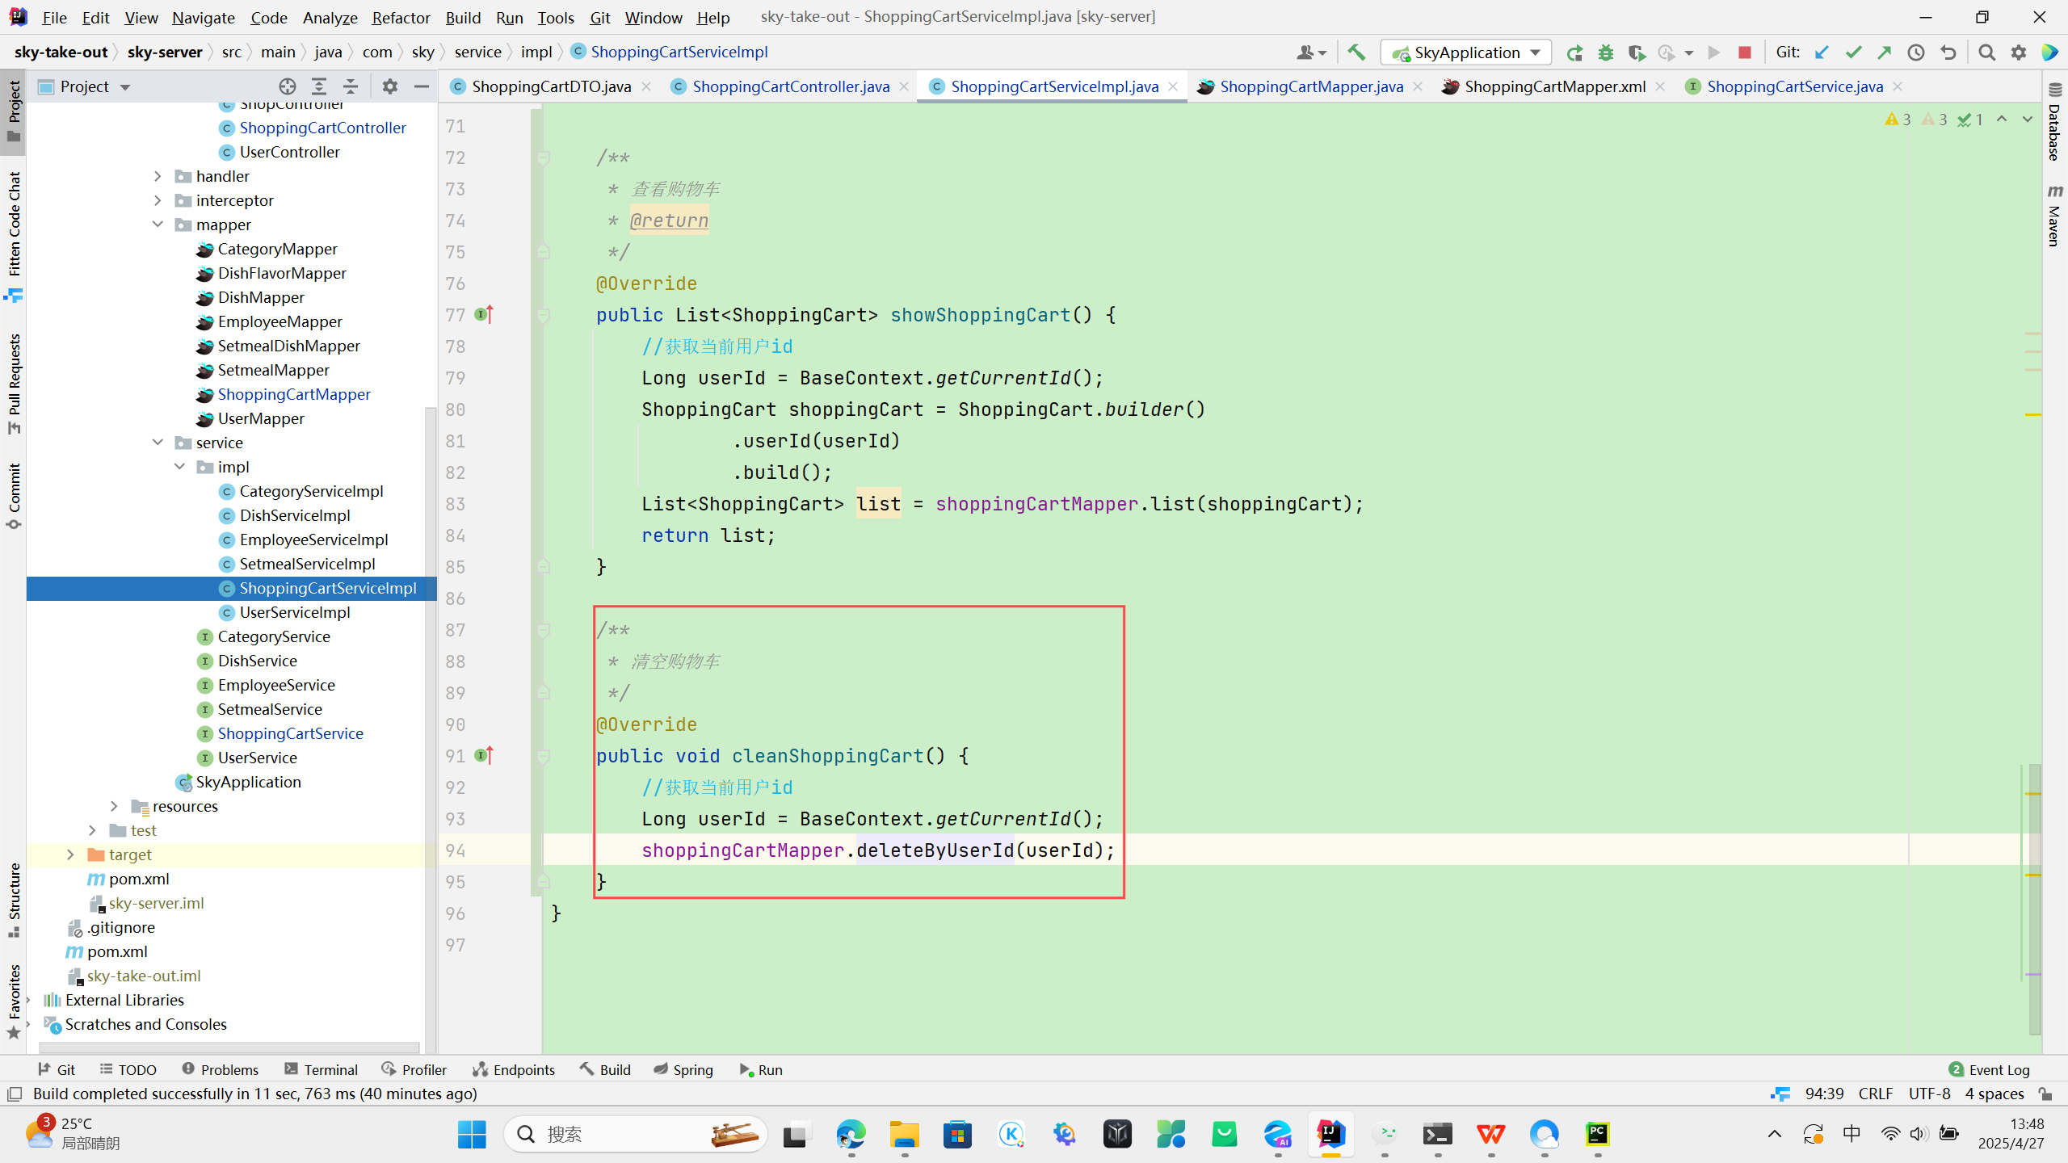Switch to ShoppingCartMapper.xml tab
The width and height of the screenshot is (2068, 1163).
click(1553, 86)
